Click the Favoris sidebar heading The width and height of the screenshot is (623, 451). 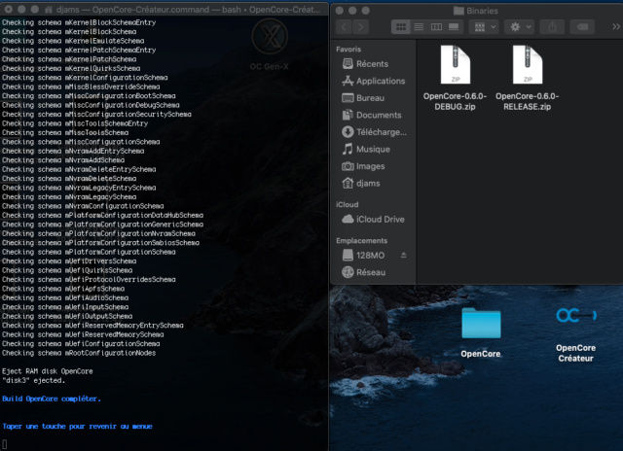(348, 50)
